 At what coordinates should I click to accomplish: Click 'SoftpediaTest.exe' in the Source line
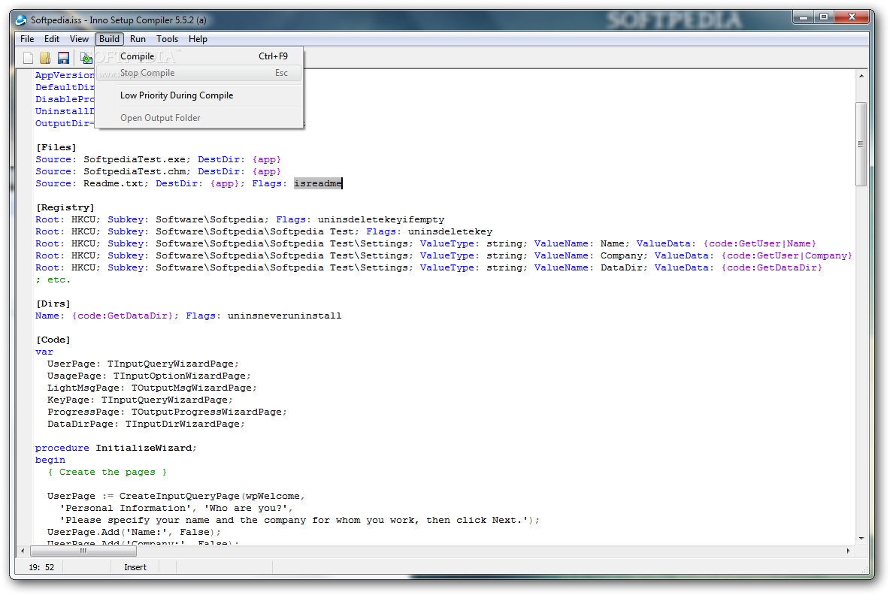pos(134,159)
